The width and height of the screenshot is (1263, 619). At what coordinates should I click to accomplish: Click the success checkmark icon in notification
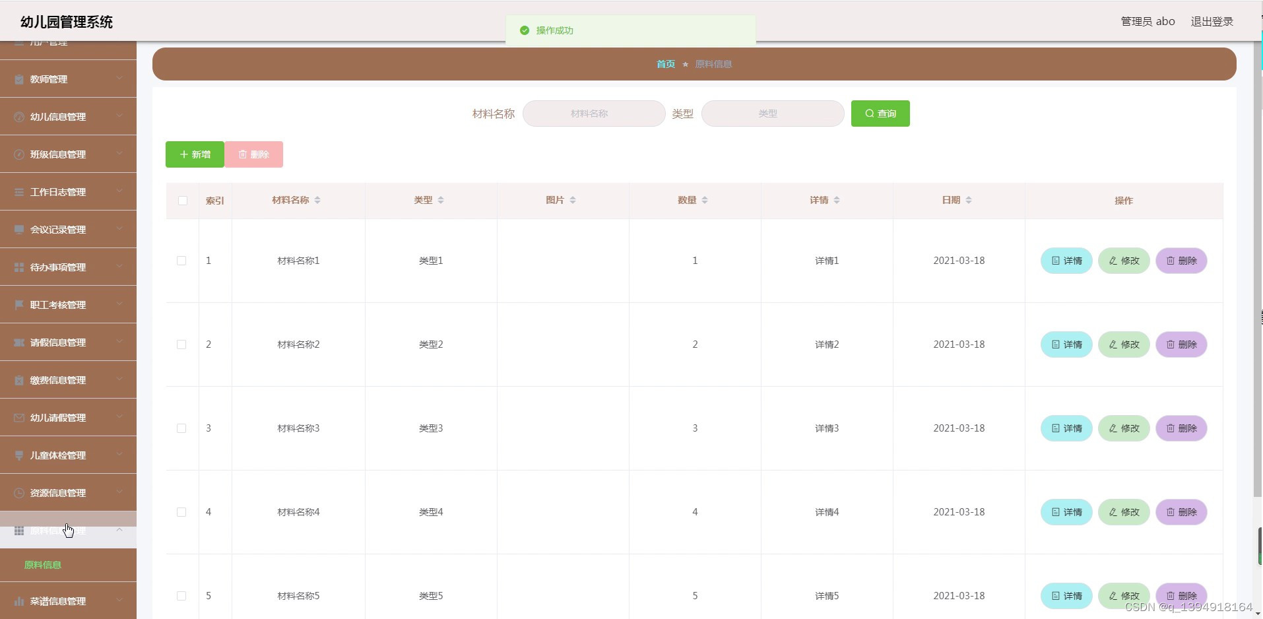click(x=525, y=30)
